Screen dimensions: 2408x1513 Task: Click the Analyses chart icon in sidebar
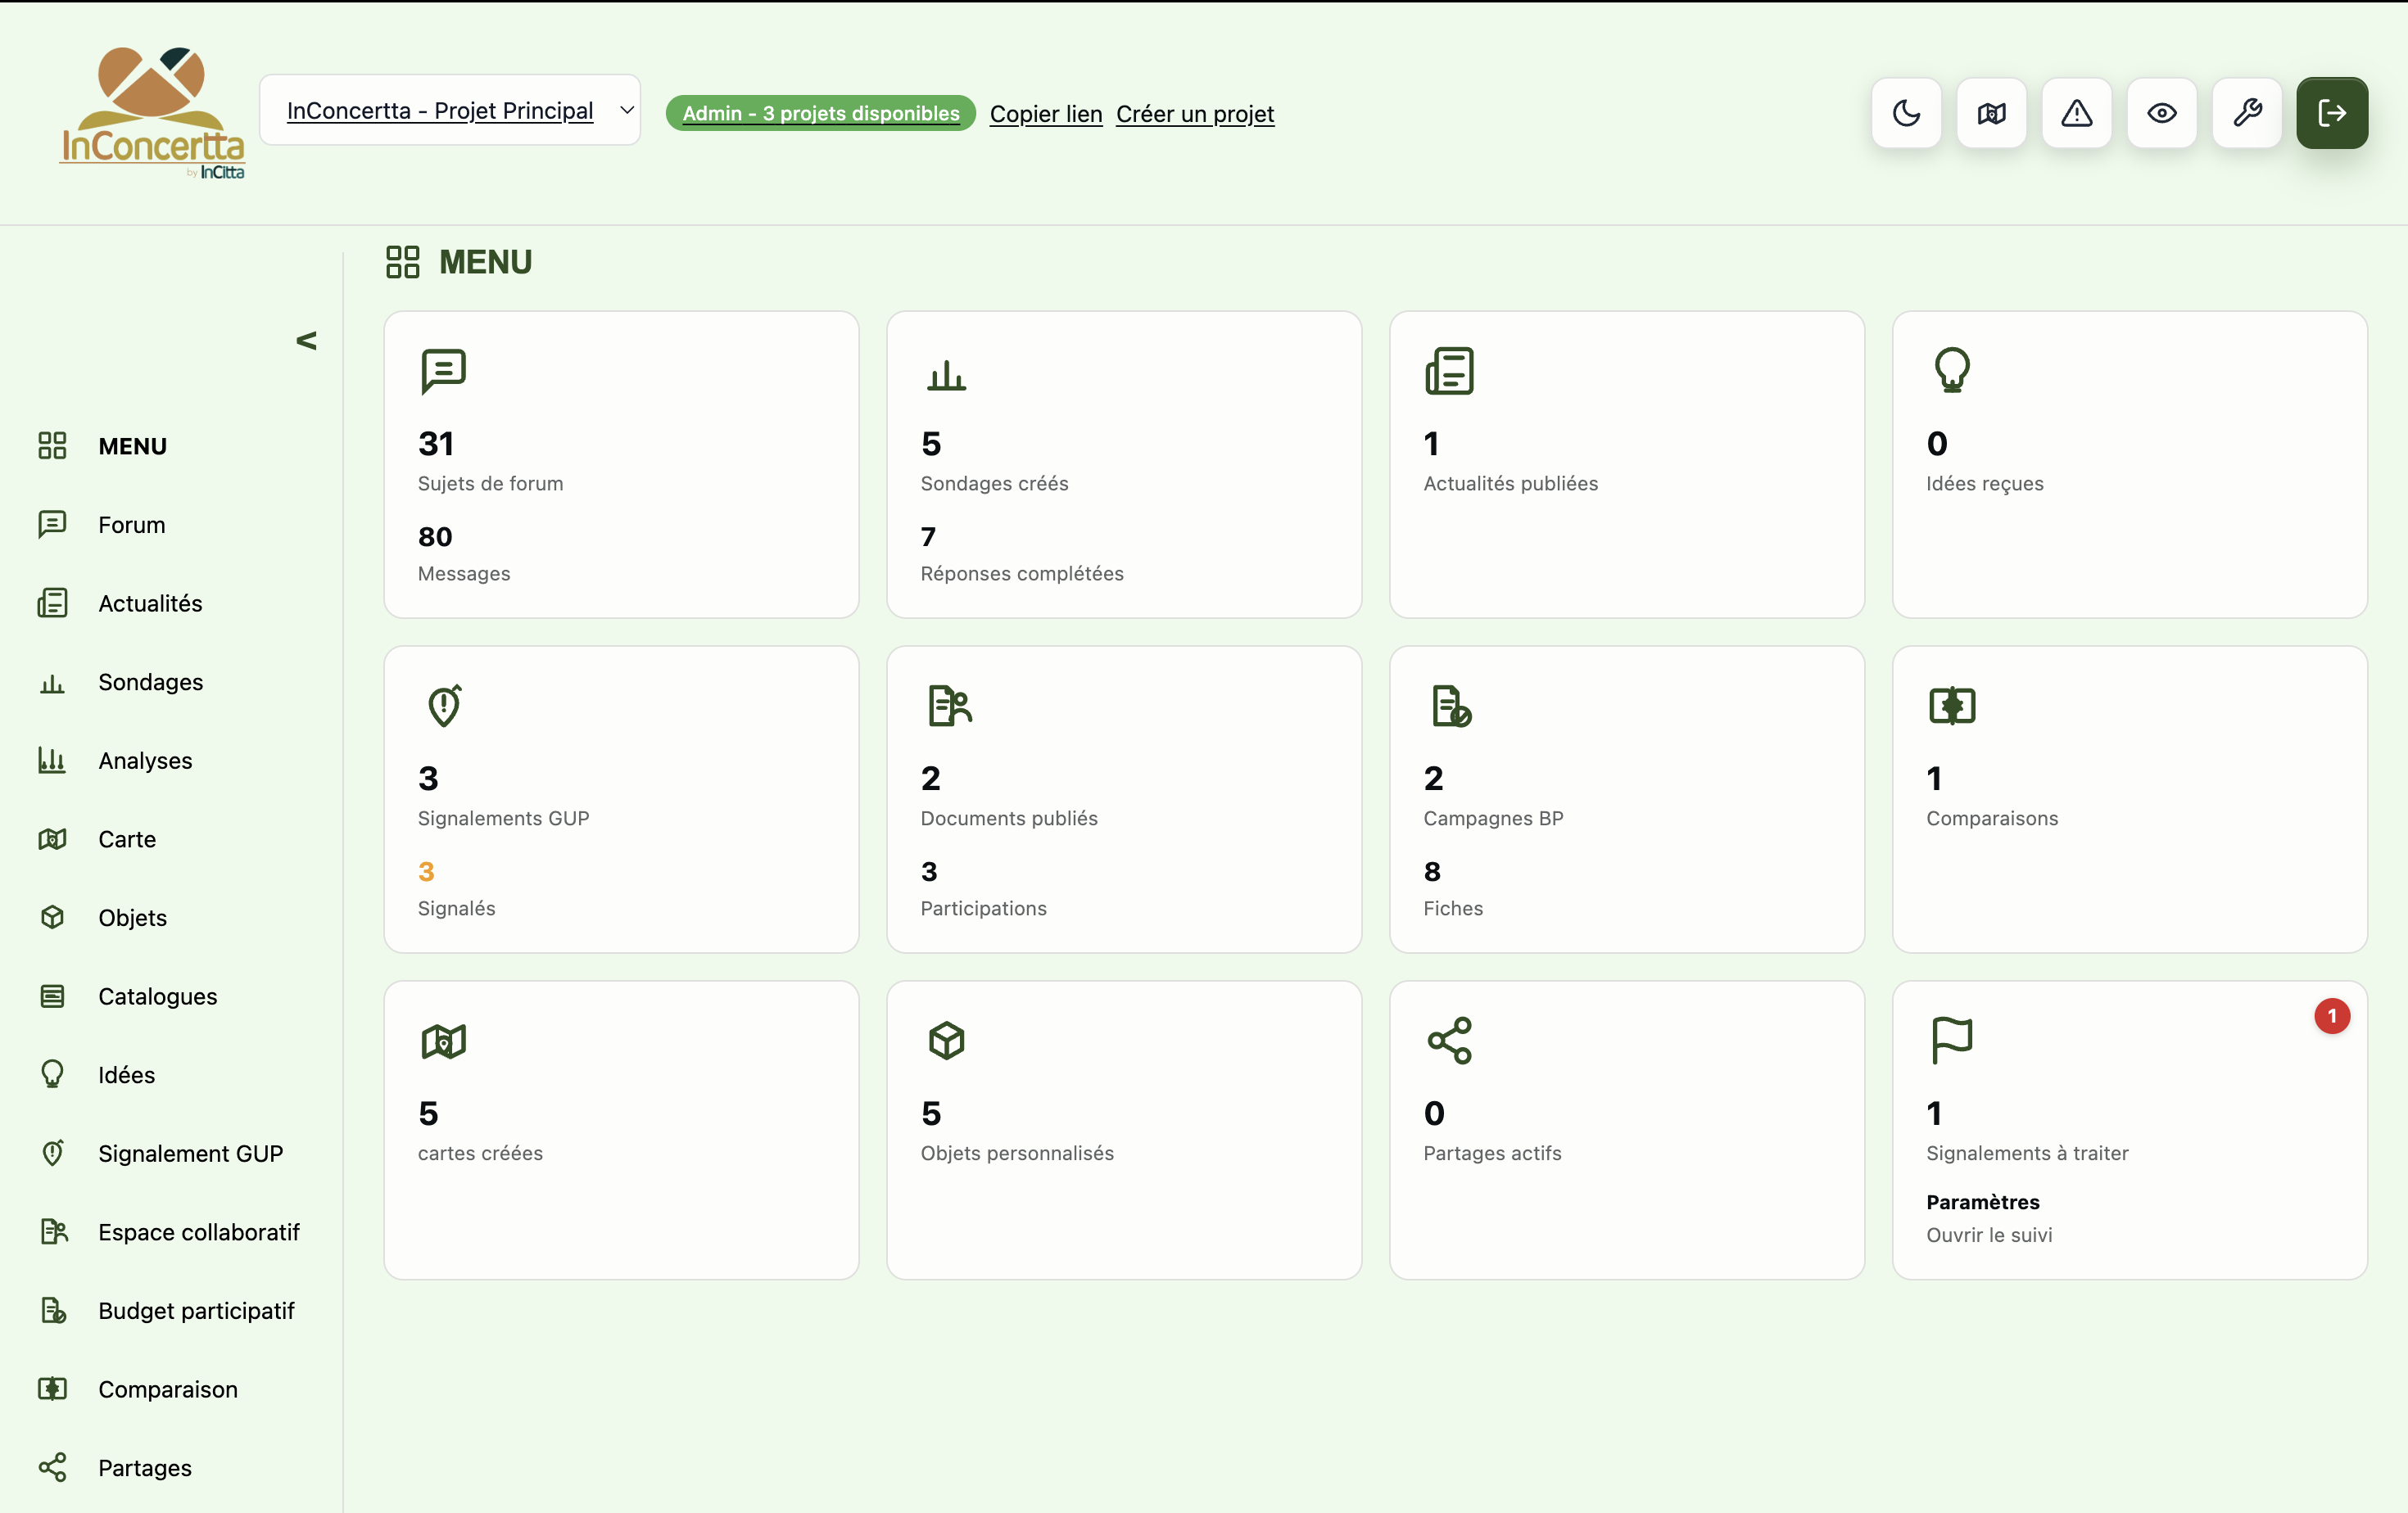pyautogui.click(x=52, y=761)
